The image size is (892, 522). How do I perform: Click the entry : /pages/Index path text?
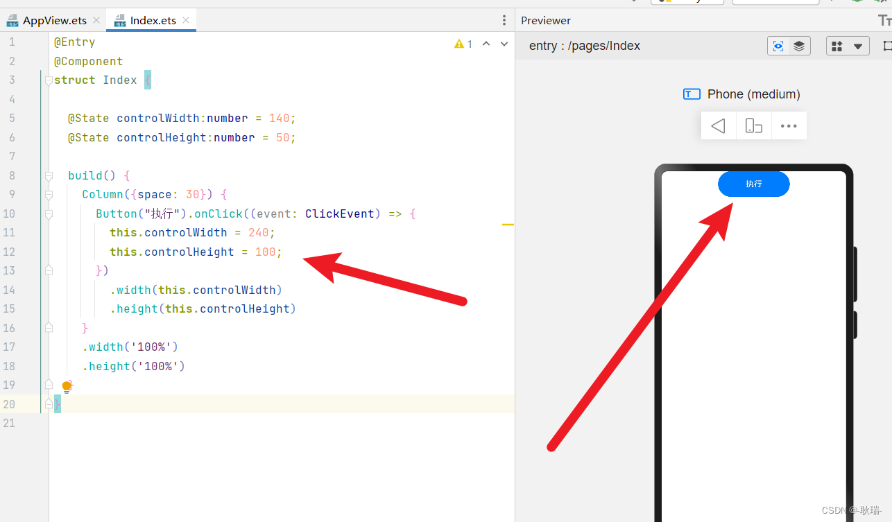(x=585, y=46)
